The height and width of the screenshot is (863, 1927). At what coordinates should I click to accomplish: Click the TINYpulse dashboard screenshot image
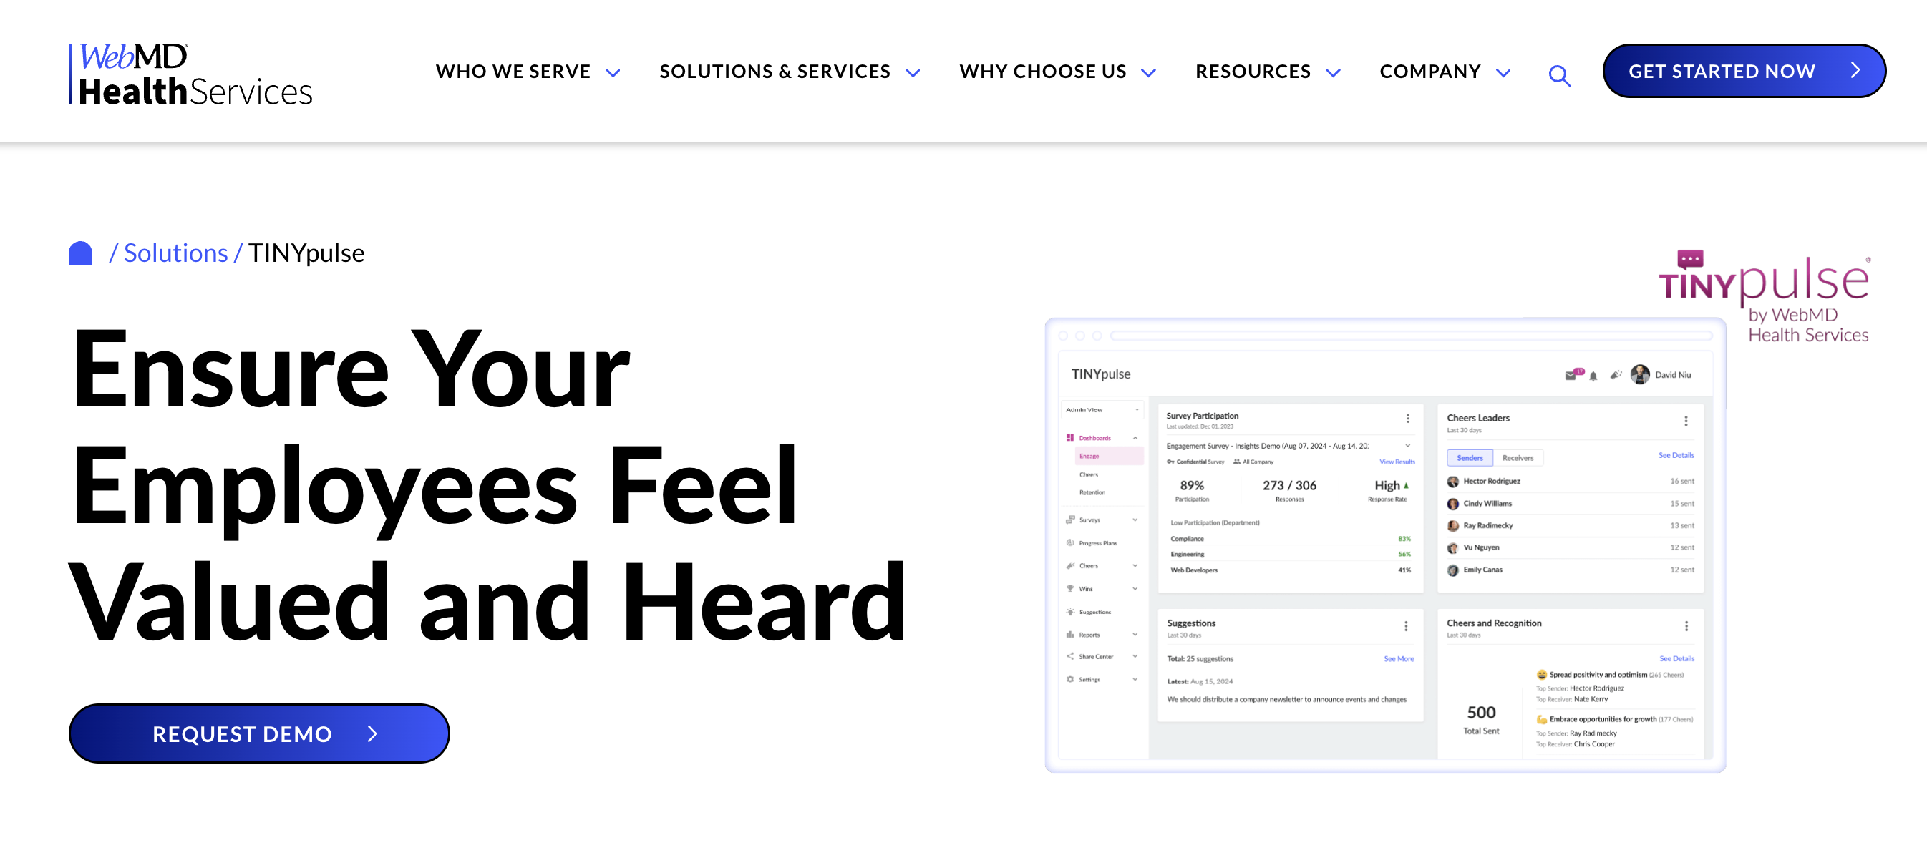point(1384,545)
